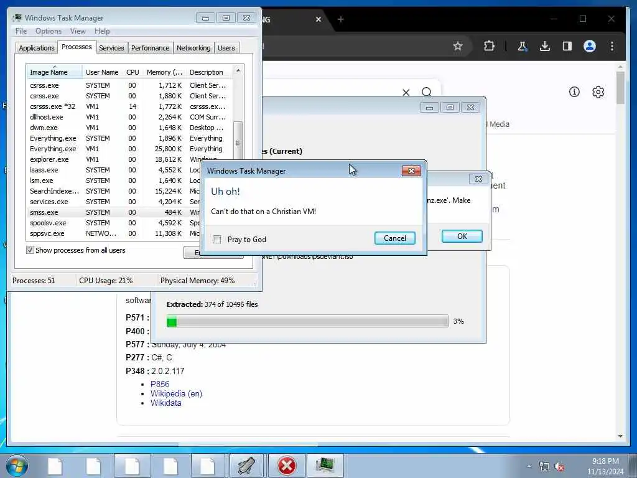This screenshot has width=637, height=478.
Task: Open the Windows Start orb
Action: pos(17,466)
